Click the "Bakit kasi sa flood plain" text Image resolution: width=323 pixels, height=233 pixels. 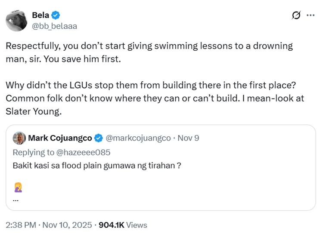point(96,165)
